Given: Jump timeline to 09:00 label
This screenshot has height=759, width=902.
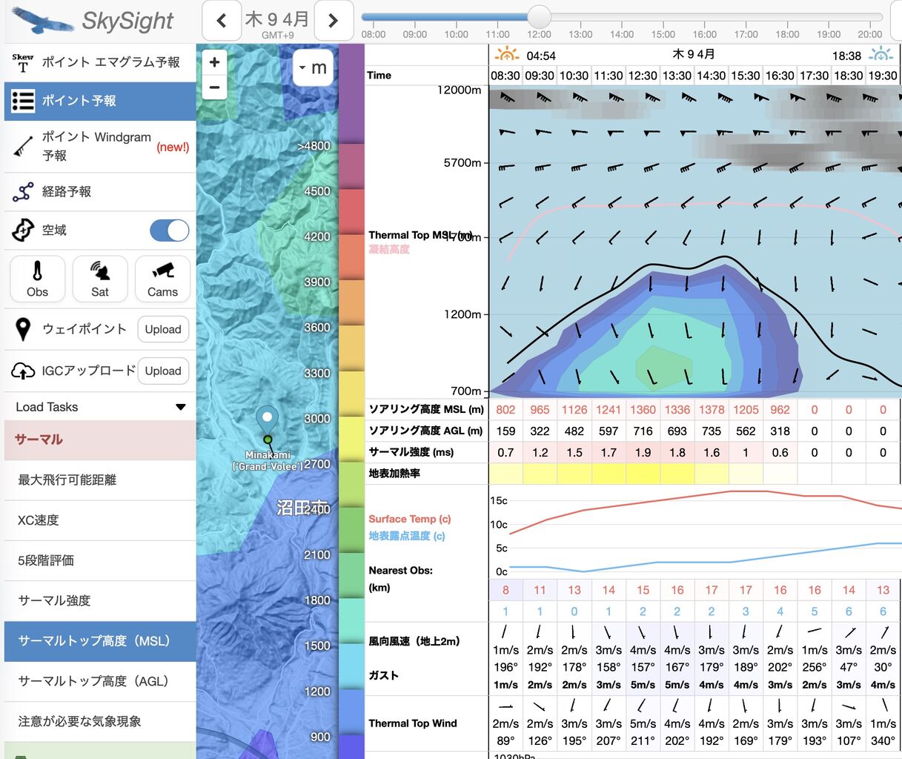Looking at the screenshot, I should (x=415, y=34).
